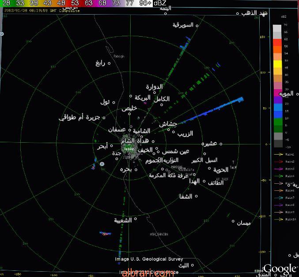Click the ASH_SHAIBA map label
Viewport: 299px width, 277px height.
(x=159, y=234)
